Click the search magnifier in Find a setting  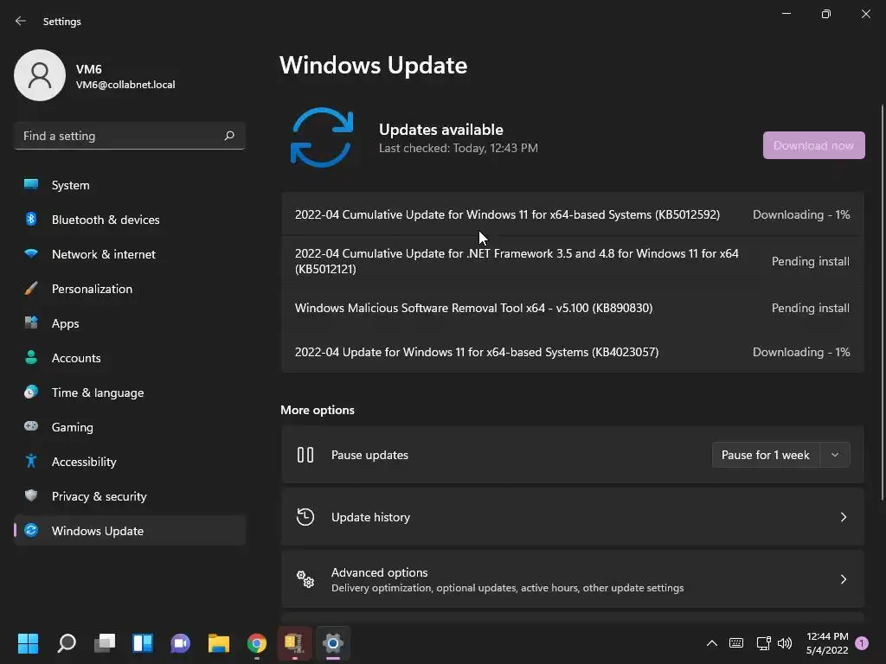228,136
